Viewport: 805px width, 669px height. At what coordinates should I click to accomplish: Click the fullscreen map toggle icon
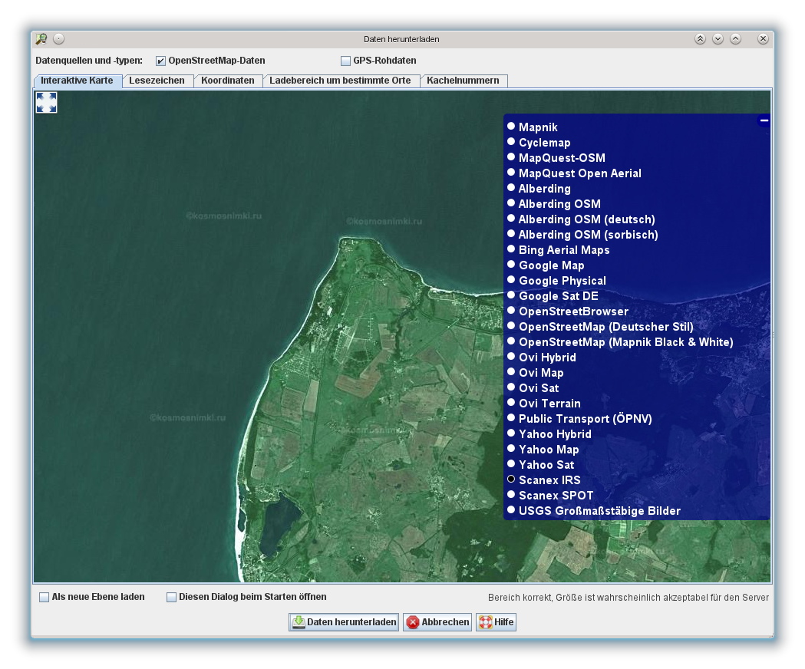[x=47, y=103]
